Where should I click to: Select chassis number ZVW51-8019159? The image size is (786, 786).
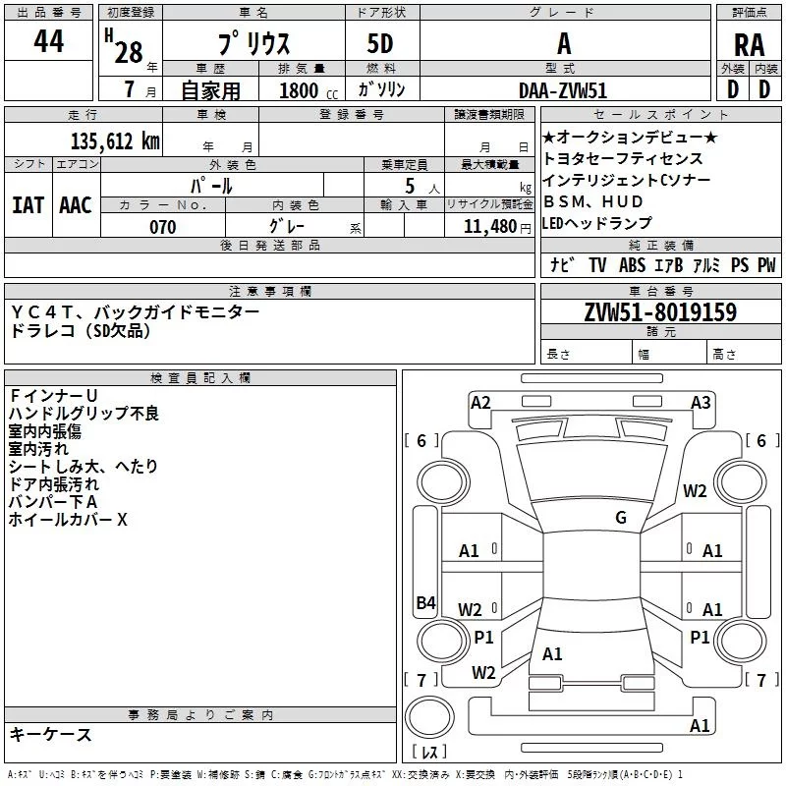660,312
